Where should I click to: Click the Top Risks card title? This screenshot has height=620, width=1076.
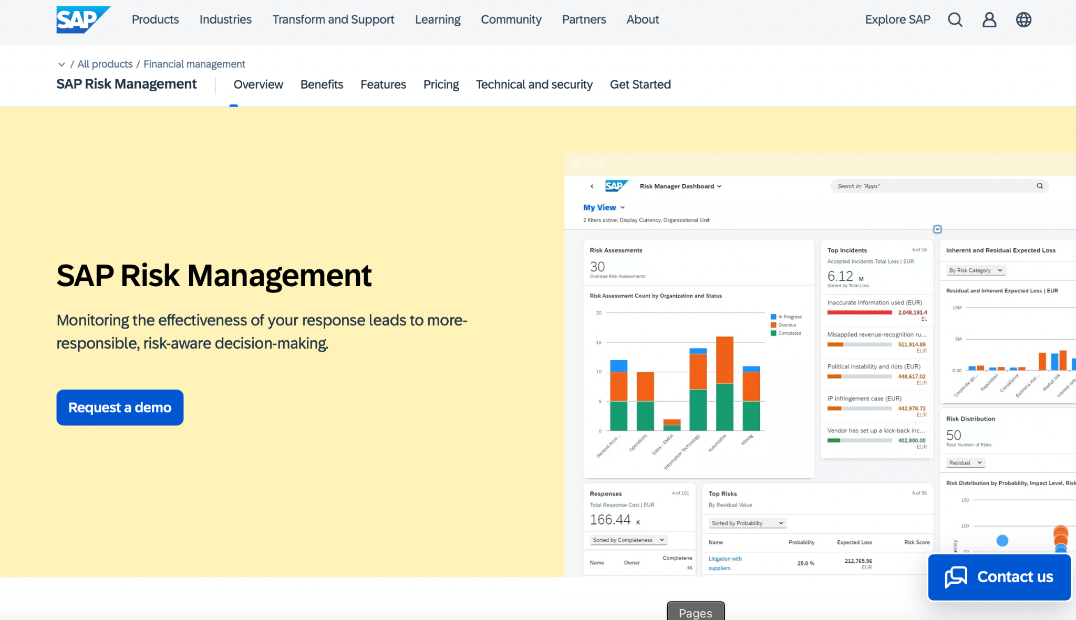(x=722, y=494)
